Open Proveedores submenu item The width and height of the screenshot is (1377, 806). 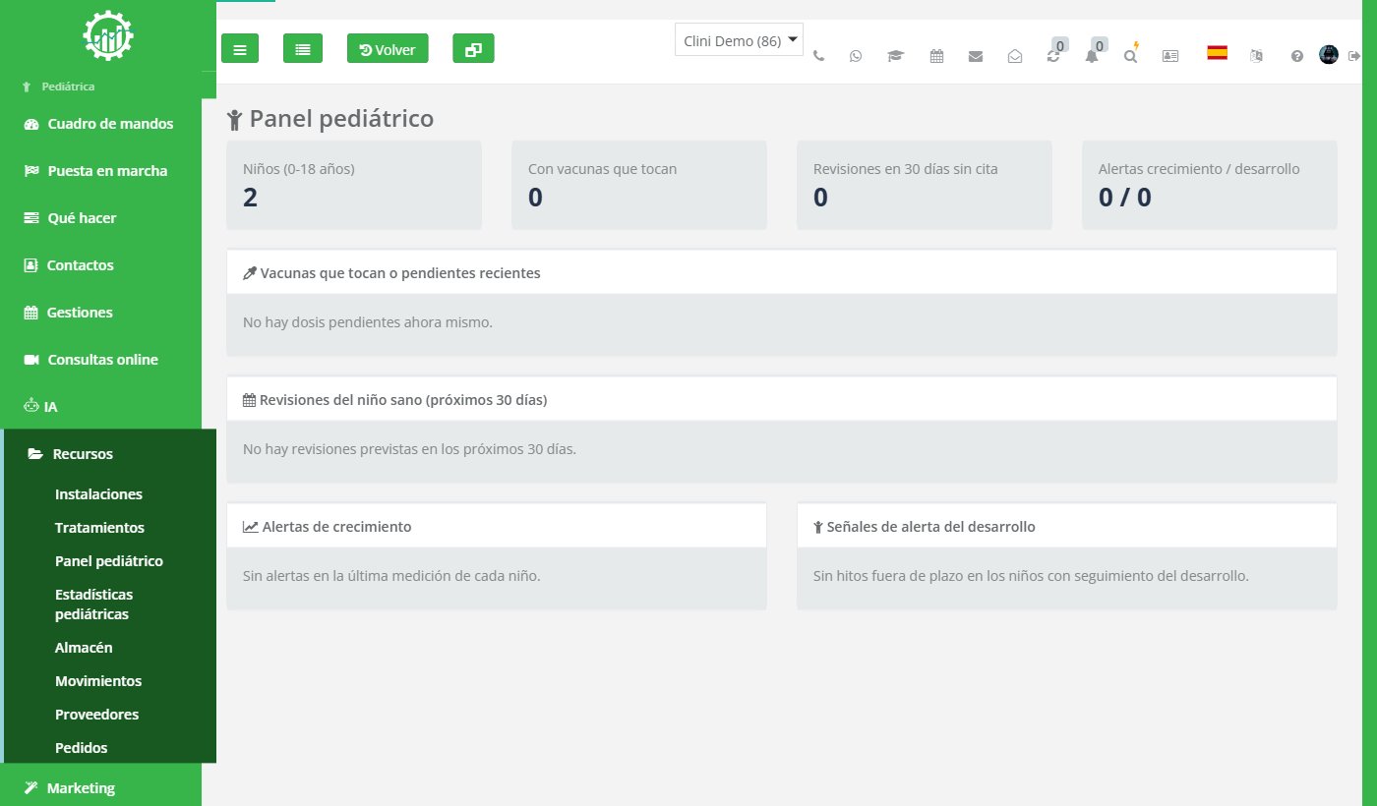pyautogui.click(x=96, y=715)
